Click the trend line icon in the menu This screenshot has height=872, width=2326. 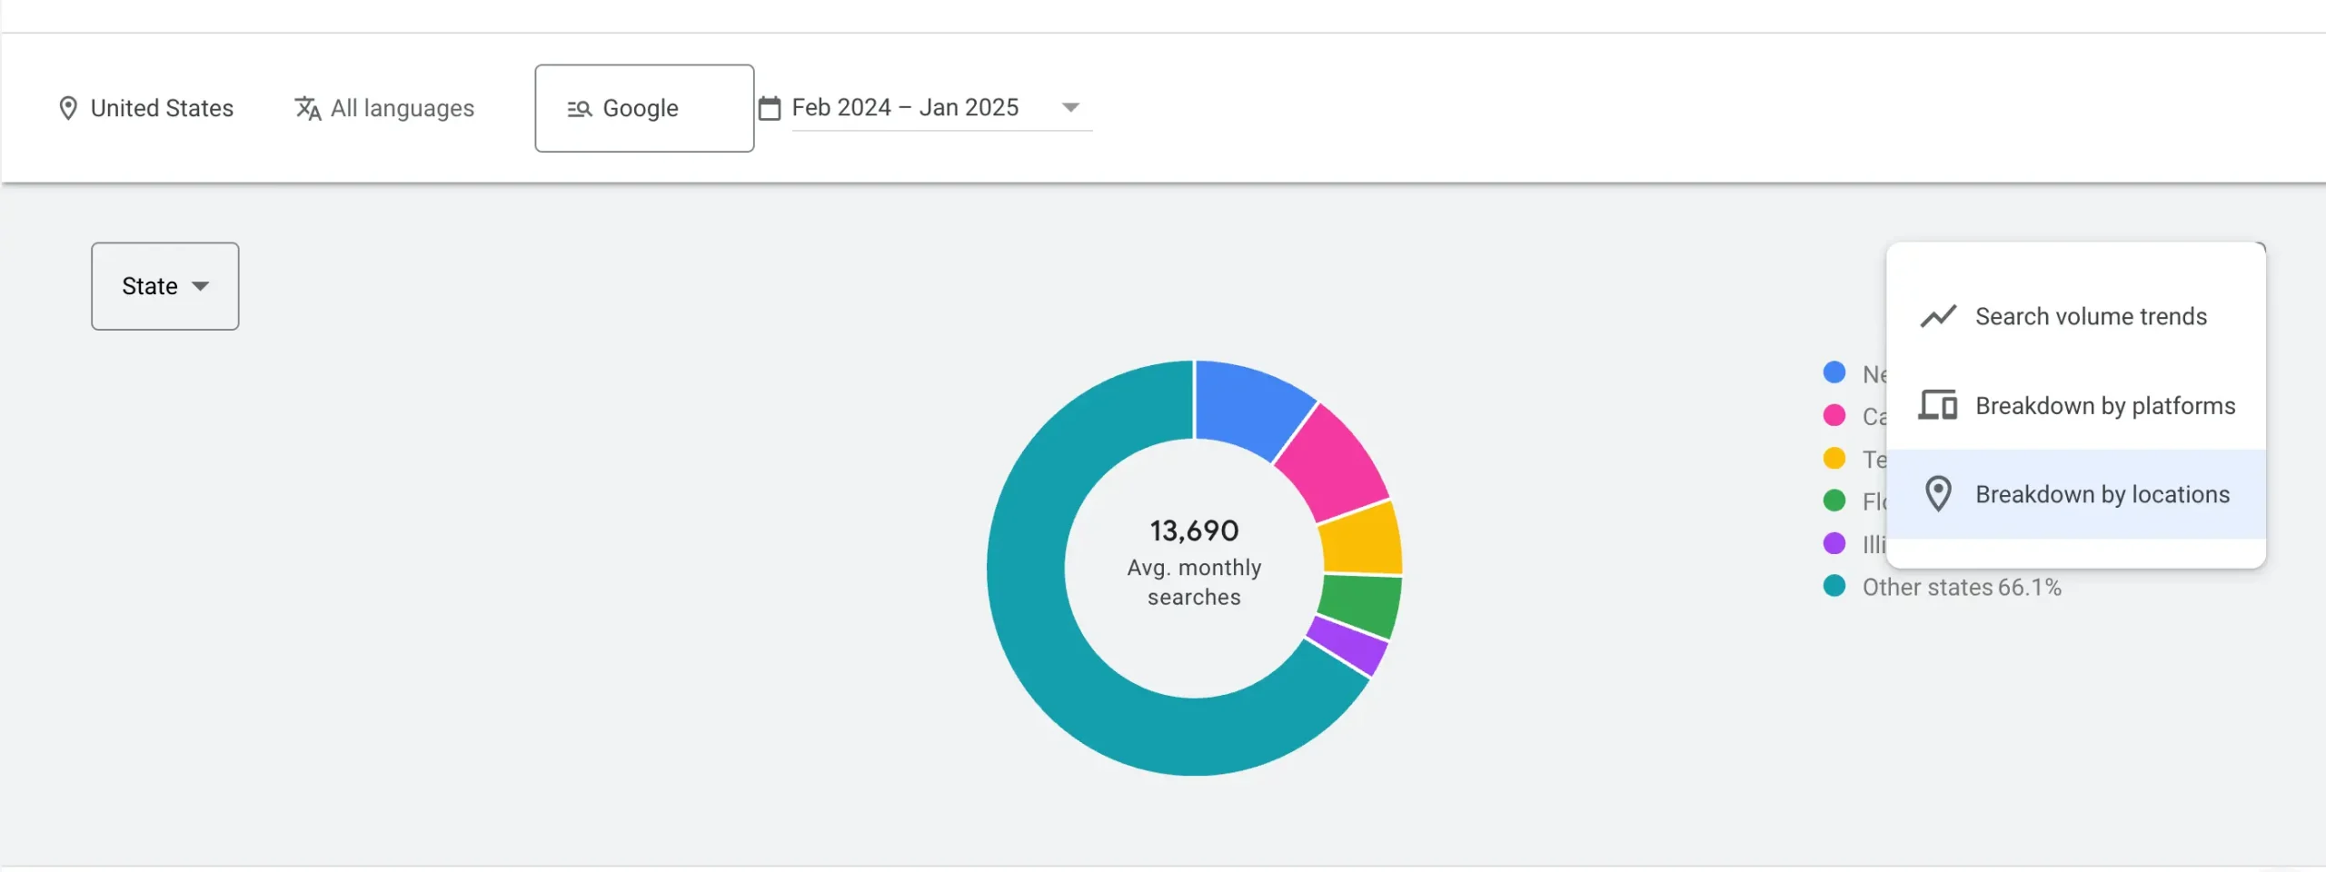[x=1937, y=316]
